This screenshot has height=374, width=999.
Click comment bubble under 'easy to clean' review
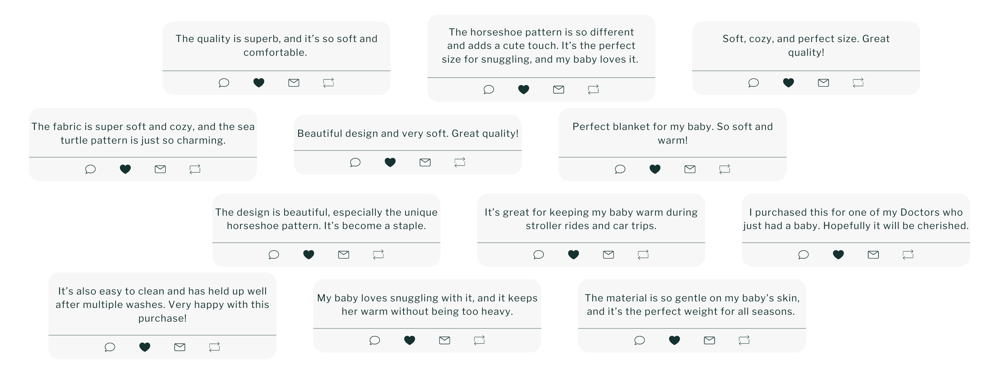tap(110, 347)
